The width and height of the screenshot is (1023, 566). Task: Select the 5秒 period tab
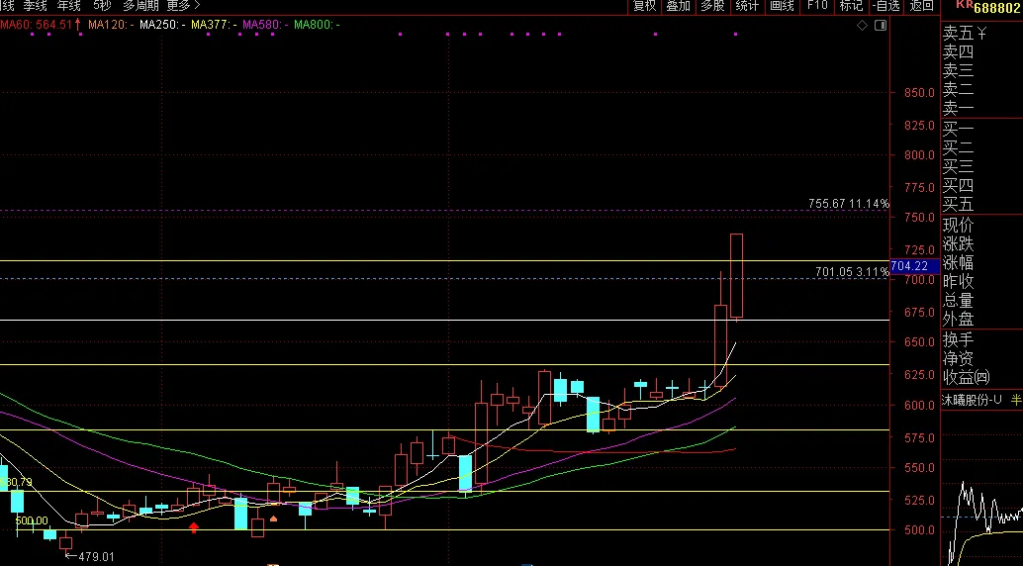coord(103,6)
